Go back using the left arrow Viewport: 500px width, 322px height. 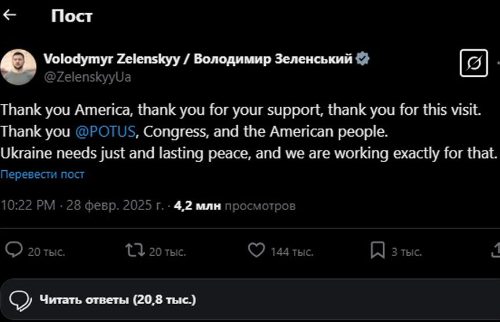(9, 16)
